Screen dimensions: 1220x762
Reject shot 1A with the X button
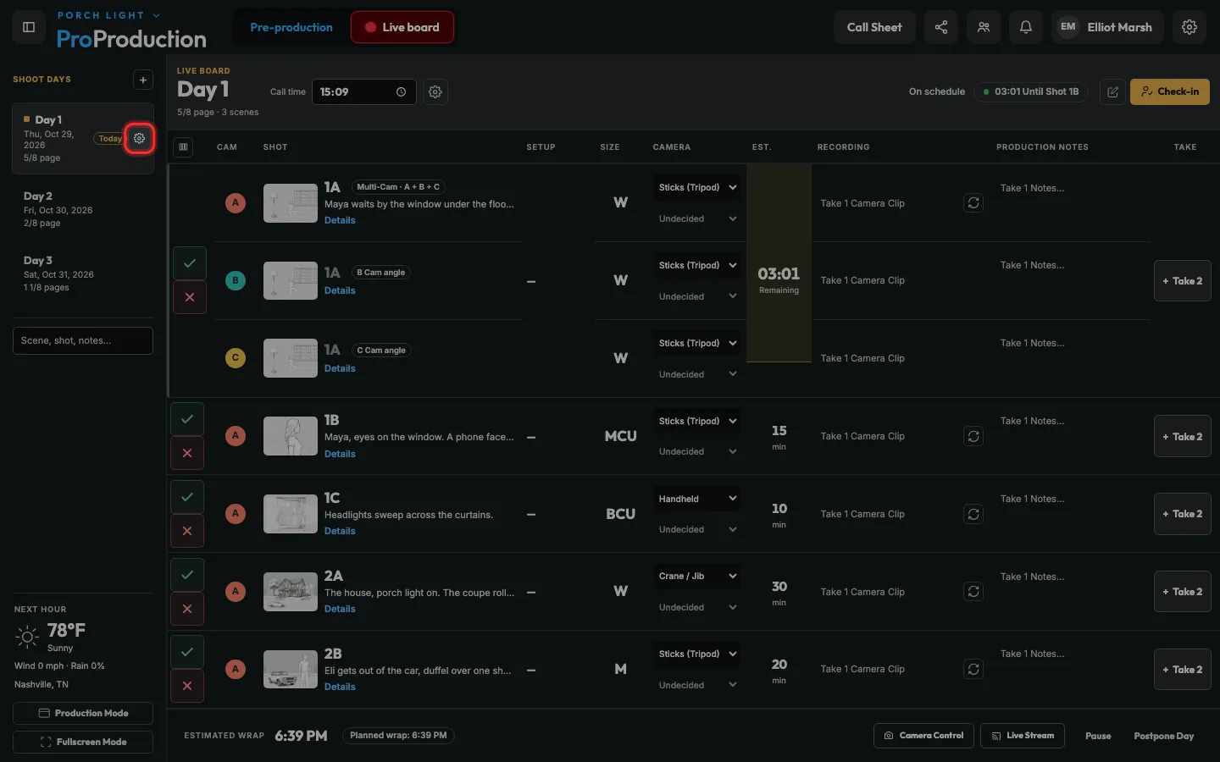coord(190,297)
